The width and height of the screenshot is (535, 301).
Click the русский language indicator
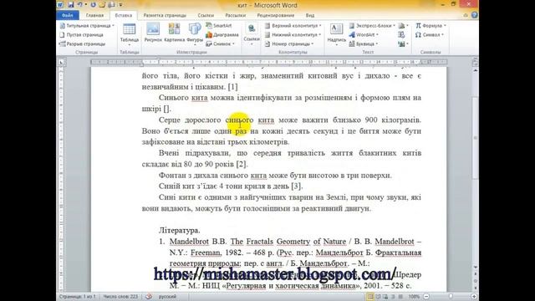coord(167,297)
